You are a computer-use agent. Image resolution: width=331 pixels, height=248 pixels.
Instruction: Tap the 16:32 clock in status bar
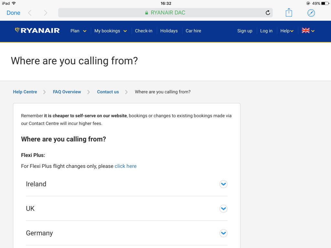click(x=166, y=3)
